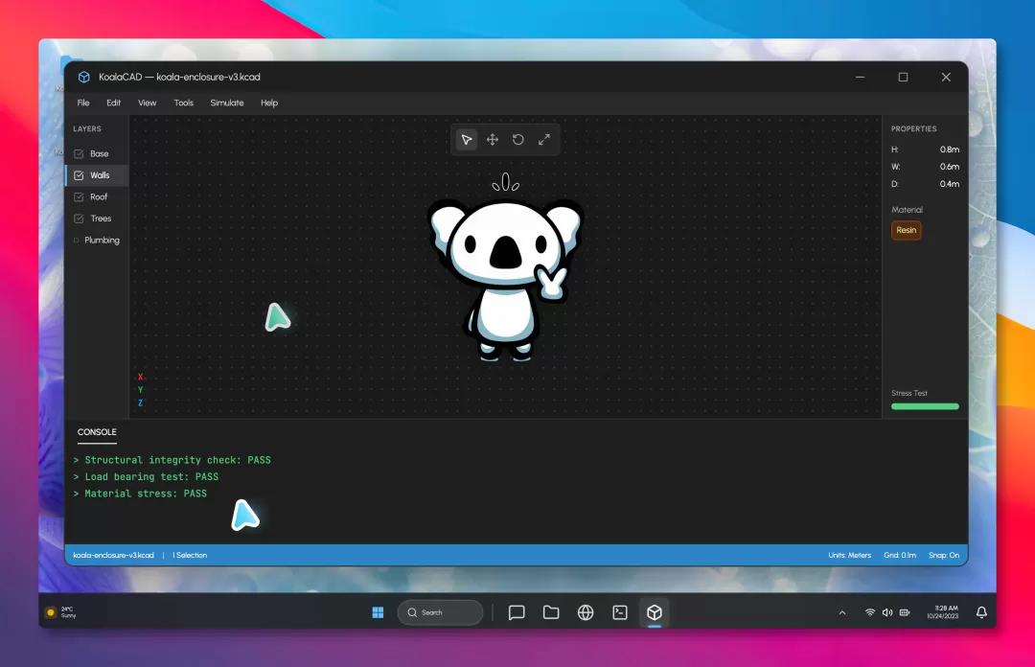Choose the rotate tool
This screenshot has height=667, width=1035.
coord(518,139)
